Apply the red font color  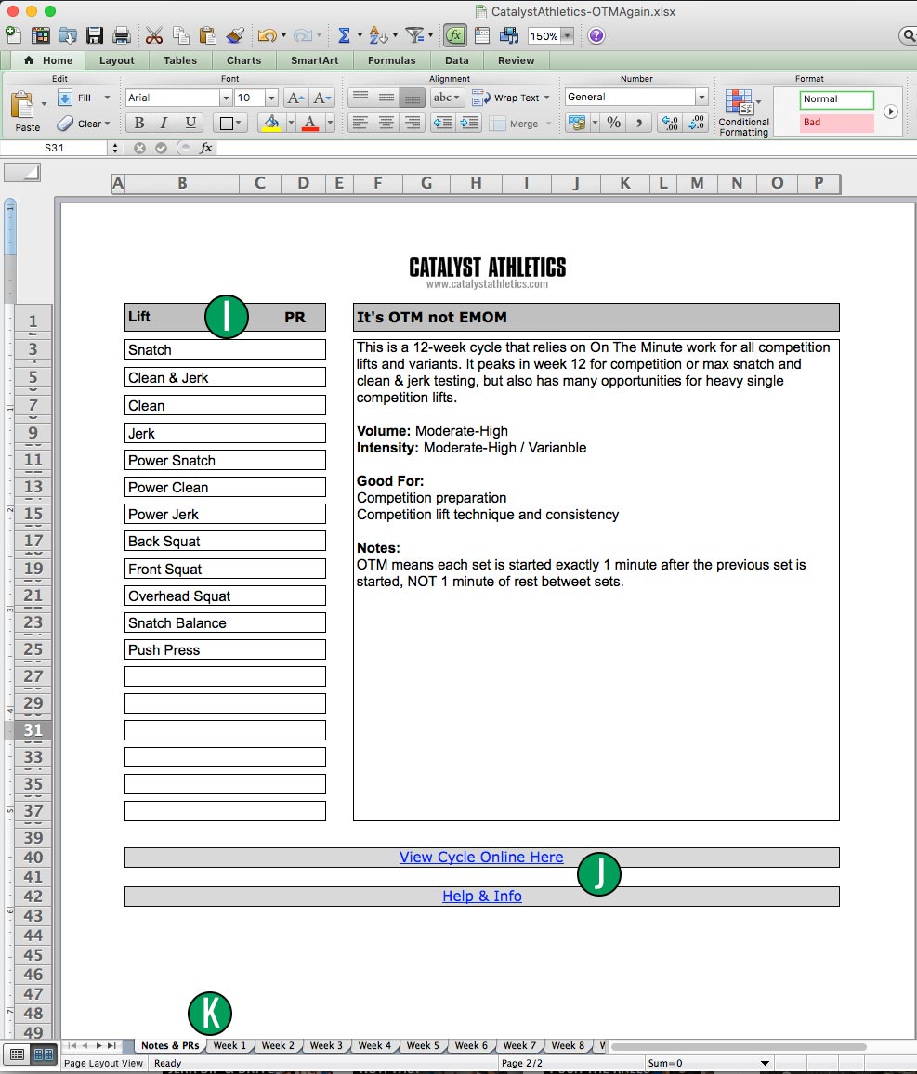click(x=310, y=124)
